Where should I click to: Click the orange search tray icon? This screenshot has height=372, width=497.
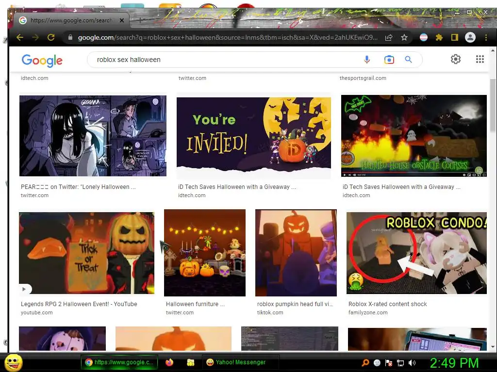(x=365, y=363)
